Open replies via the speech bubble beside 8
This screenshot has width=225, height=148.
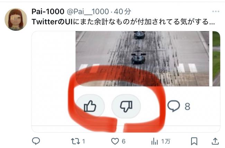coord(174,106)
